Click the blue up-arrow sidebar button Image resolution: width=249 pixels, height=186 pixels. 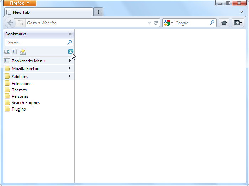point(70,52)
